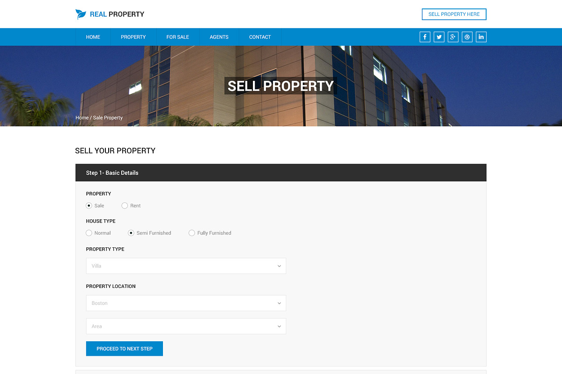
Task: Open the Facebook social icon
Action: pos(425,37)
